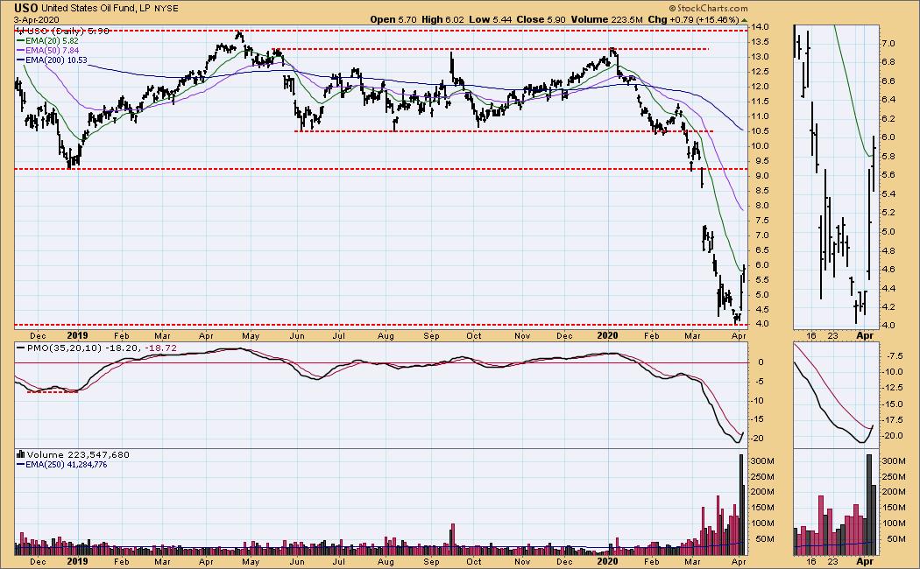
Task: Click the purple line swatch for EMA(50)
Action: 20,51
